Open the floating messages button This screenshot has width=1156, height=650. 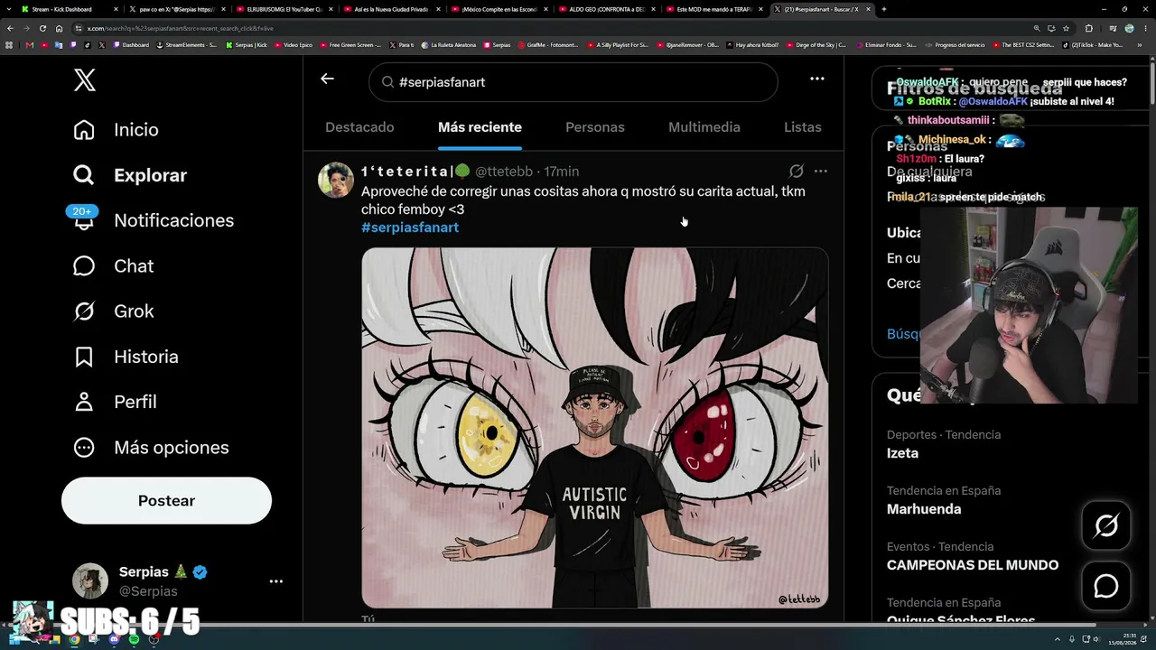coord(1106,587)
